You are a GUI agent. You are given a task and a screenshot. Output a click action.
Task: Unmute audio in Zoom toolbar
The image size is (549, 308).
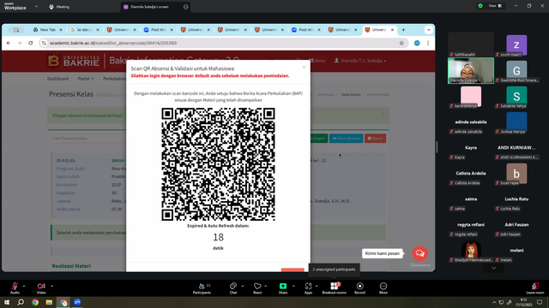(15, 287)
